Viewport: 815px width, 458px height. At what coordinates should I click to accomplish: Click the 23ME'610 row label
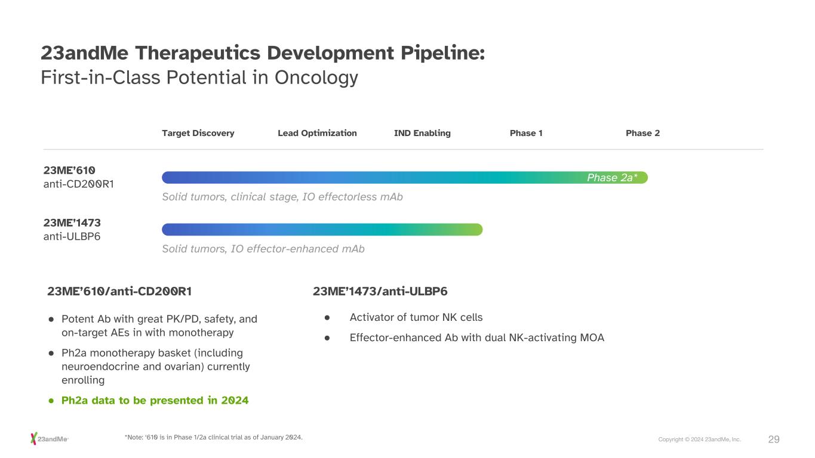coord(69,171)
